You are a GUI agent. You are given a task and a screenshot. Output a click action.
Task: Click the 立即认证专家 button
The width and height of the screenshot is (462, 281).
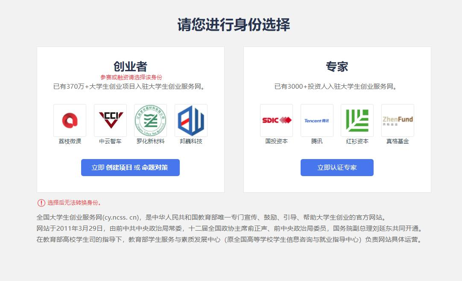tap(337, 168)
